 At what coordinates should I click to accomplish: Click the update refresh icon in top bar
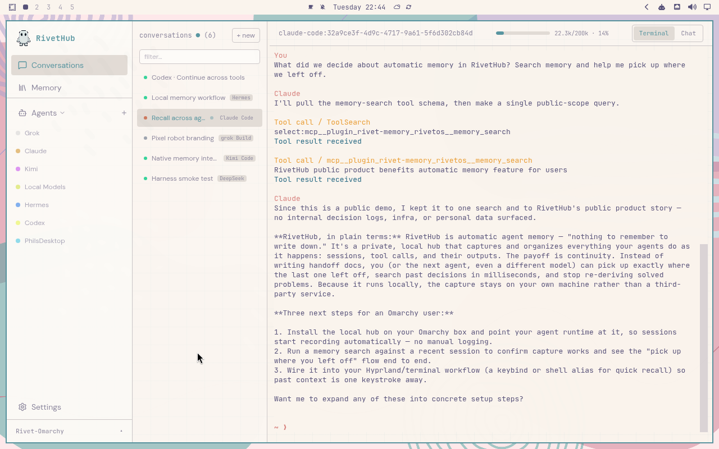click(x=408, y=7)
